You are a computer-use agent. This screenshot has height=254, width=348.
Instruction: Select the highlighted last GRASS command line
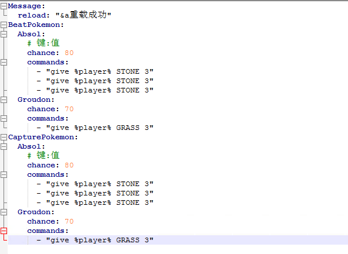(178, 240)
